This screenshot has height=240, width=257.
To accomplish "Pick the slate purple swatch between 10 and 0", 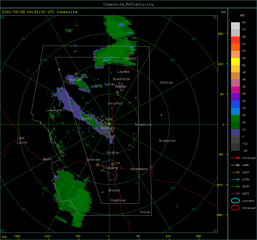I will pos(235,133).
